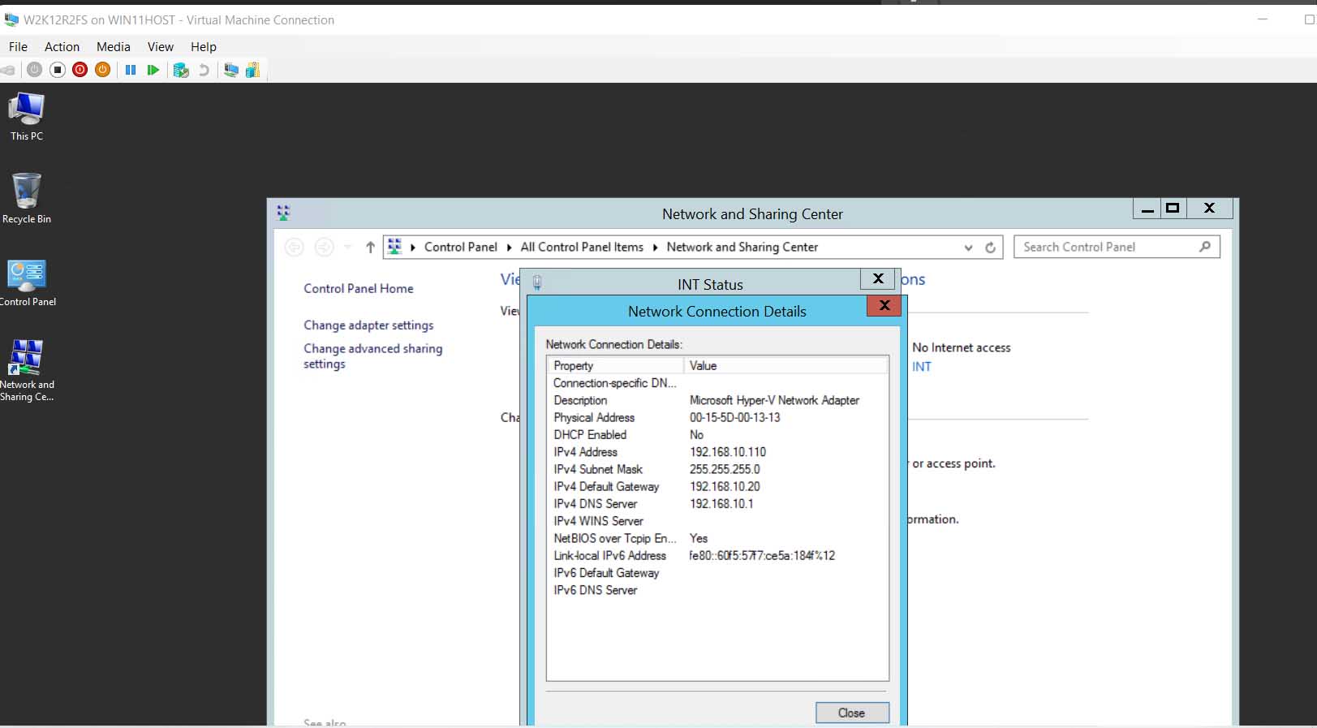Select the Network and Sharing Center desktop shortcut
This screenshot has height=728, width=1317.
(x=27, y=370)
